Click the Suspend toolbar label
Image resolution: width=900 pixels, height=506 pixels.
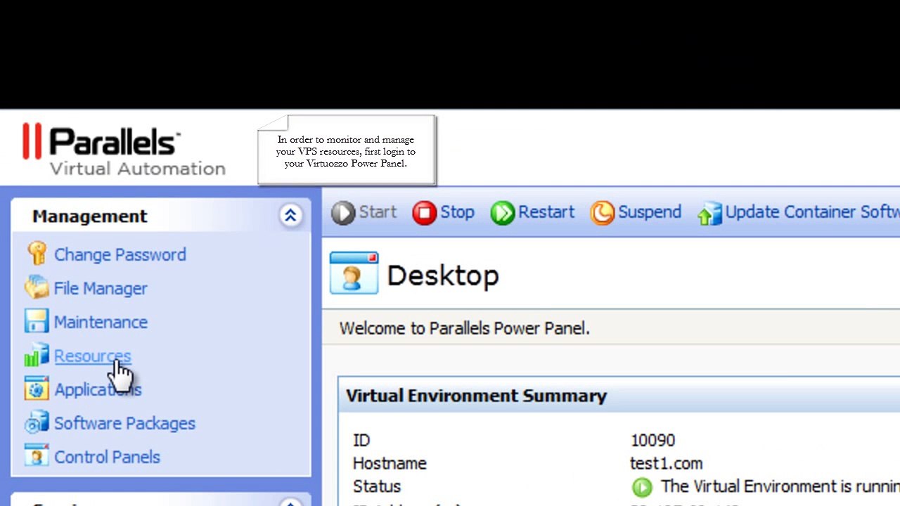point(650,212)
